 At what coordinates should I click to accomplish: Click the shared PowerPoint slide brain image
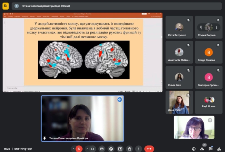84,60
